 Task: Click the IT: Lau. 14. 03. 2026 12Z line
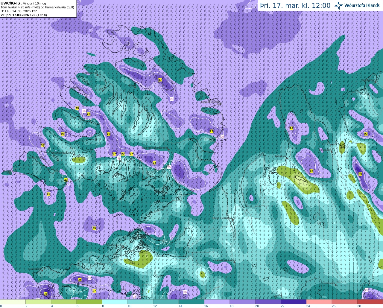coord(19,11)
